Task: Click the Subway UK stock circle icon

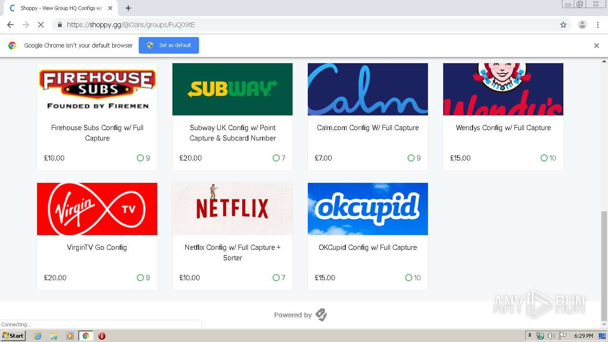Action: point(276,158)
